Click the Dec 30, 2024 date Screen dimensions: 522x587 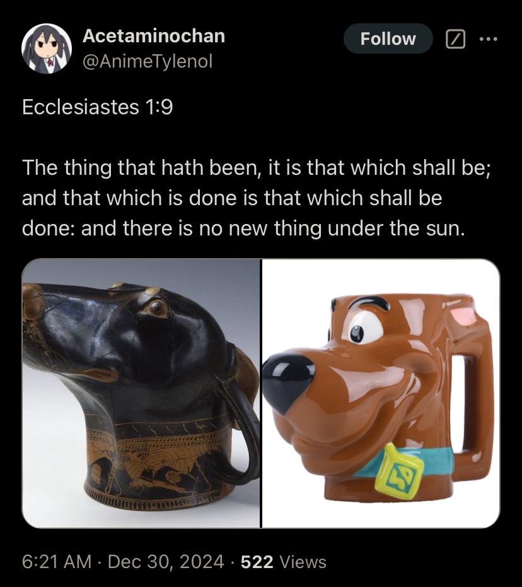[x=166, y=562]
